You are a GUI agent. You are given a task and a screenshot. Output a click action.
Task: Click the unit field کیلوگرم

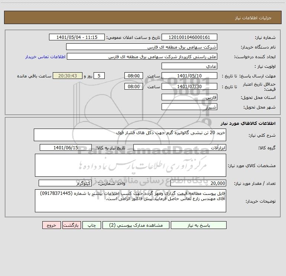[65, 183]
